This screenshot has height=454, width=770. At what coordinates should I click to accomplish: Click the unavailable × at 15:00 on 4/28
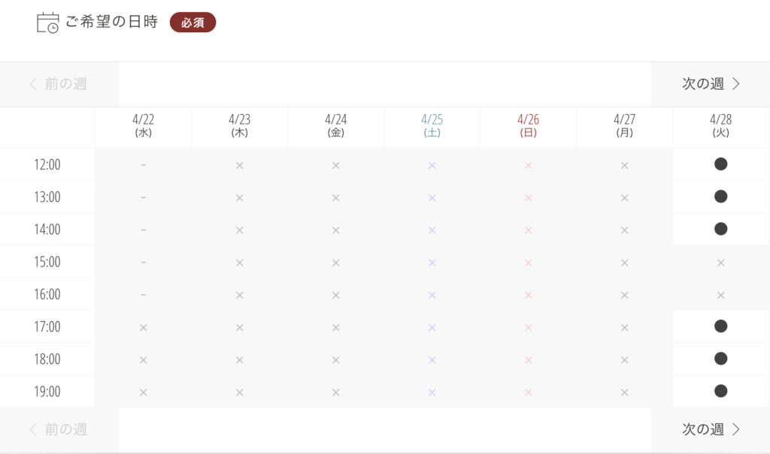(x=720, y=263)
